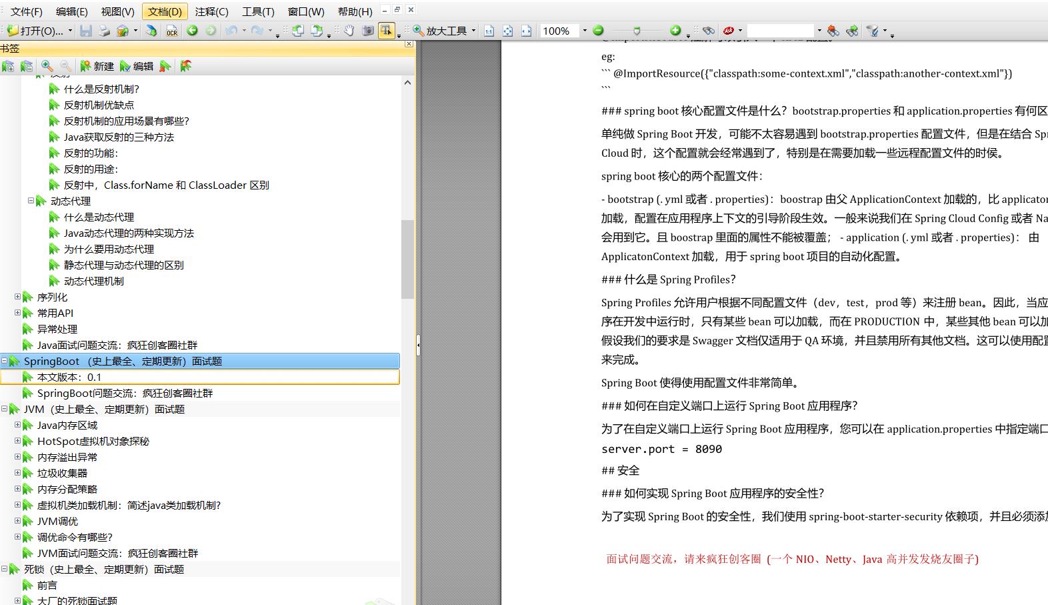Open the 工具(T) menu

point(258,11)
